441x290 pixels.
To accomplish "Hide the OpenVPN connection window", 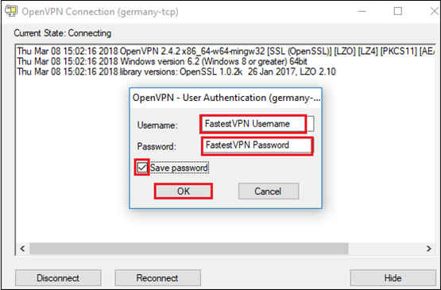I will pos(393,278).
